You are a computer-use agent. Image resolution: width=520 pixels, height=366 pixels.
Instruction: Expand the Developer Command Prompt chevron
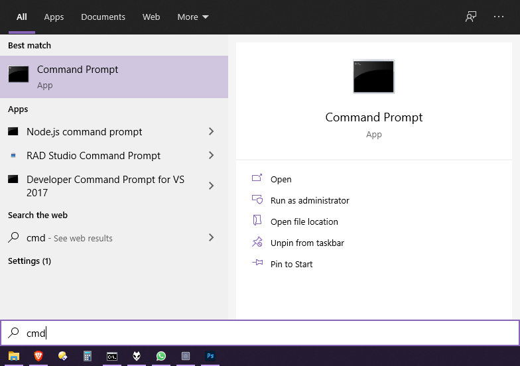click(x=211, y=186)
